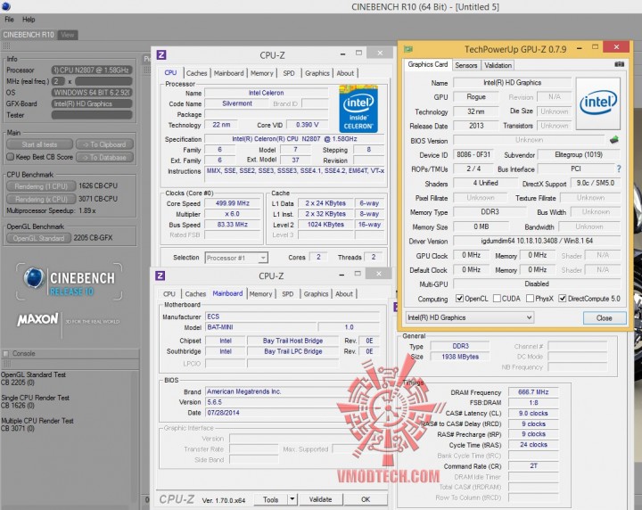Click the Core Speed value 499.99 MHz
Viewport: 642px width, 510px height.
(x=232, y=203)
